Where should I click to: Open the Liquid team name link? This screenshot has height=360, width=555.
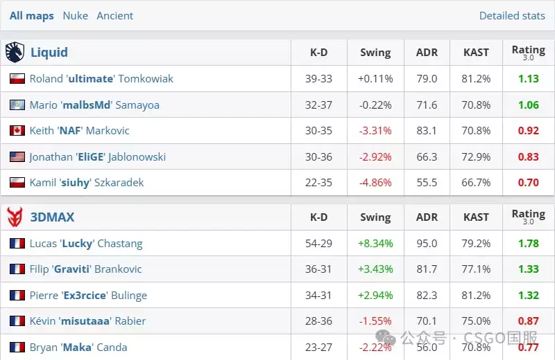click(49, 53)
